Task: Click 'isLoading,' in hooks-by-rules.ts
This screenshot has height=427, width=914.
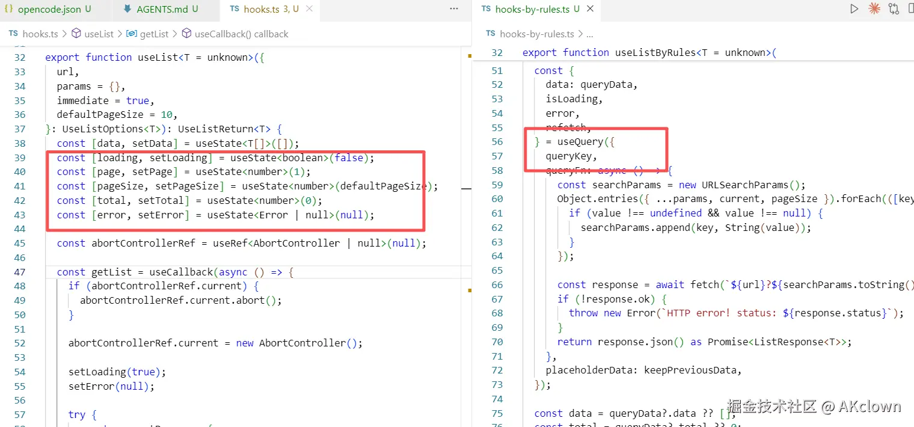Action: coord(574,99)
